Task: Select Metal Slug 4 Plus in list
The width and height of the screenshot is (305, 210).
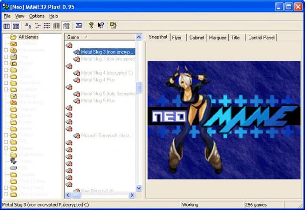Action: [x=98, y=80]
